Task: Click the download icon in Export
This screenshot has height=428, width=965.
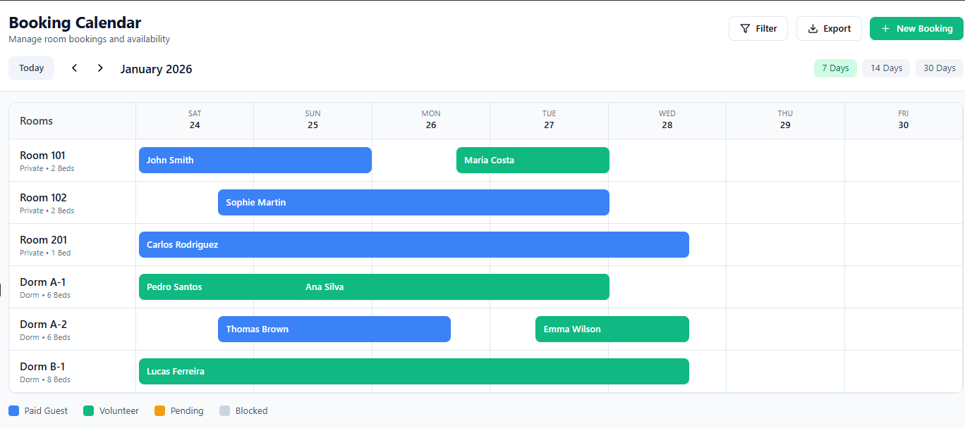Action: (x=813, y=29)
